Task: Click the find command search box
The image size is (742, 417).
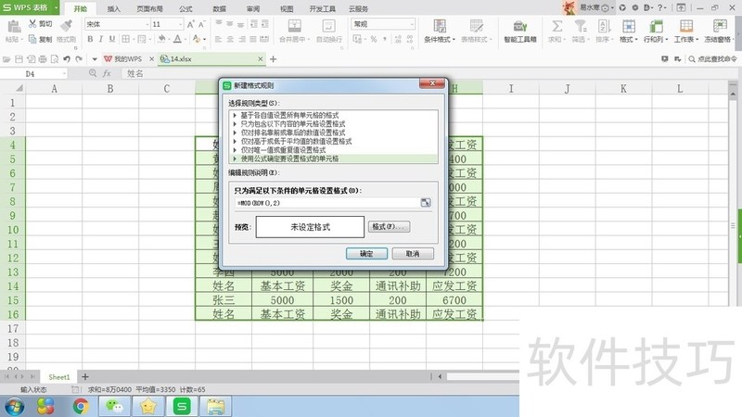Action: pyautogui.click(x=712, y=59)
